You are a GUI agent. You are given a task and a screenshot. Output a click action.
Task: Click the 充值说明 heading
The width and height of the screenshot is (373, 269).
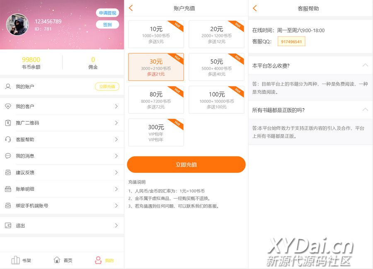point(137,182)
